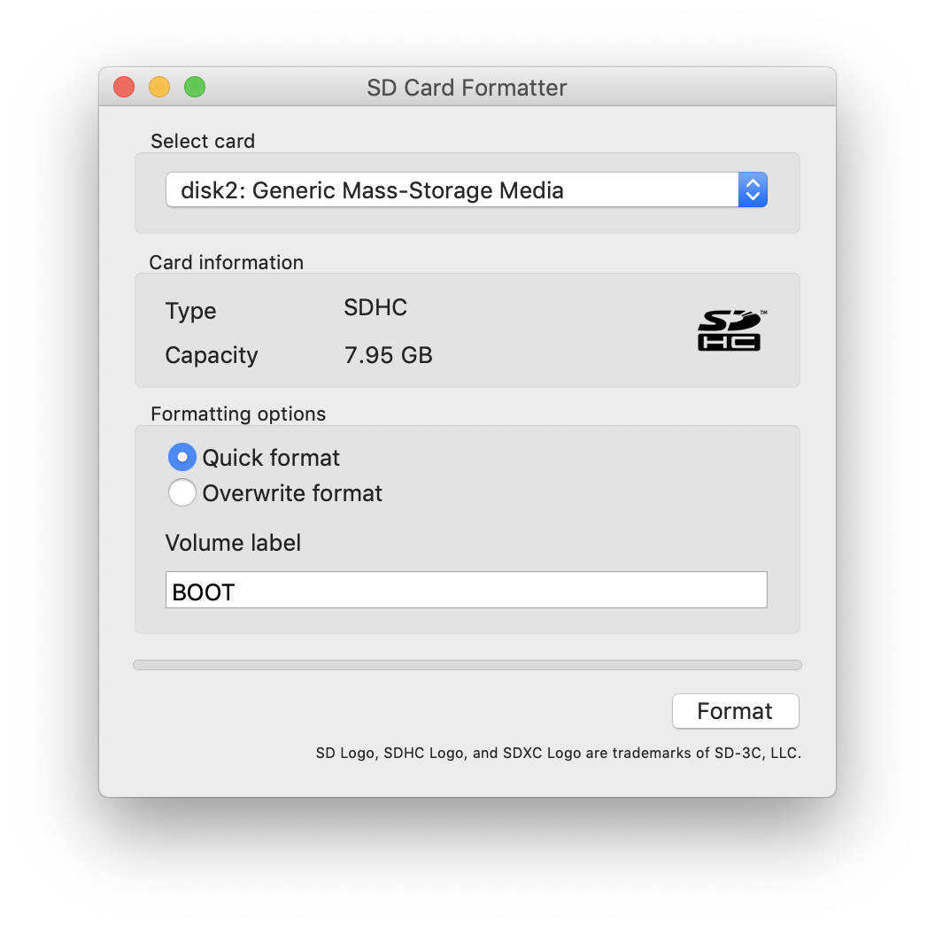Enable Overwrite format
The width and height of the screenshot is (935, 928).
coord(182,492)
